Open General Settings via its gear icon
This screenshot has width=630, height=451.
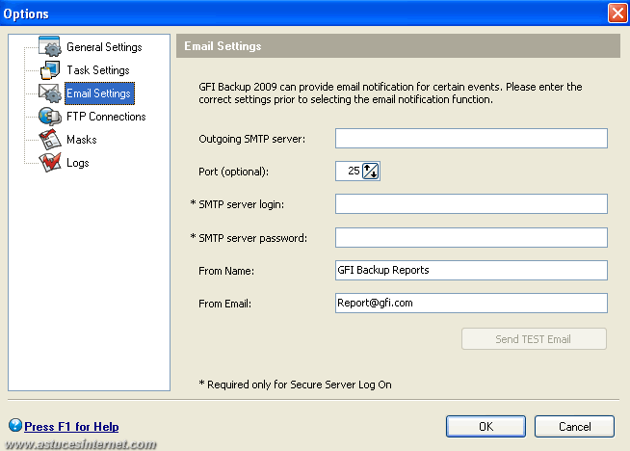point(50,46)
